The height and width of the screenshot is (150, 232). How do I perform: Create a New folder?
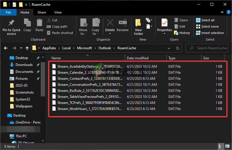[x=138, y=27]
